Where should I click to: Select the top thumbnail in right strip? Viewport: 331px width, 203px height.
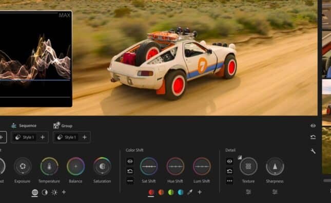pos(326,15)
